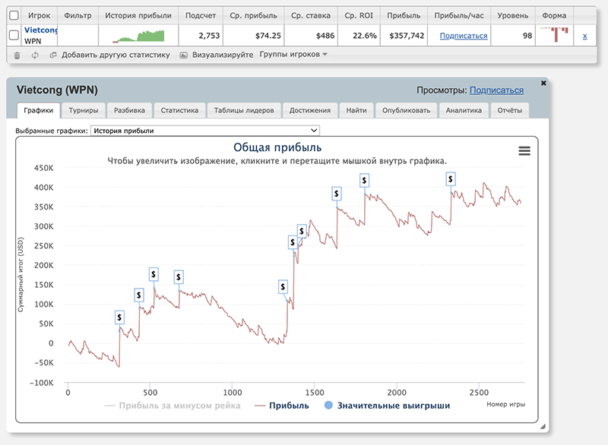
Task: Open the Выбранные графики combo box
Action: 205,131
